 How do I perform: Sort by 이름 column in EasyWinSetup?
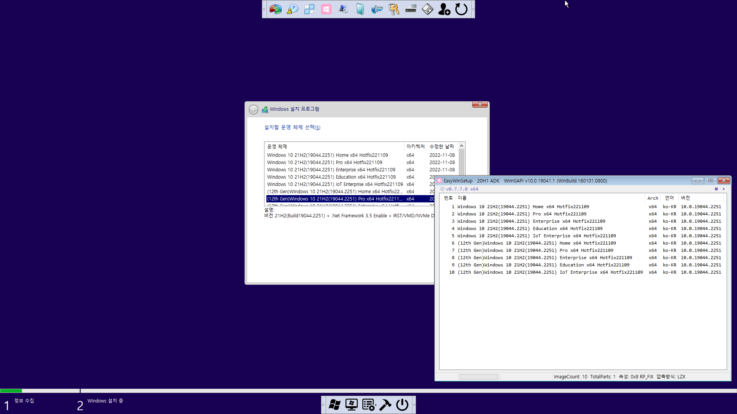pyautogui.click(x=550, y=198)
